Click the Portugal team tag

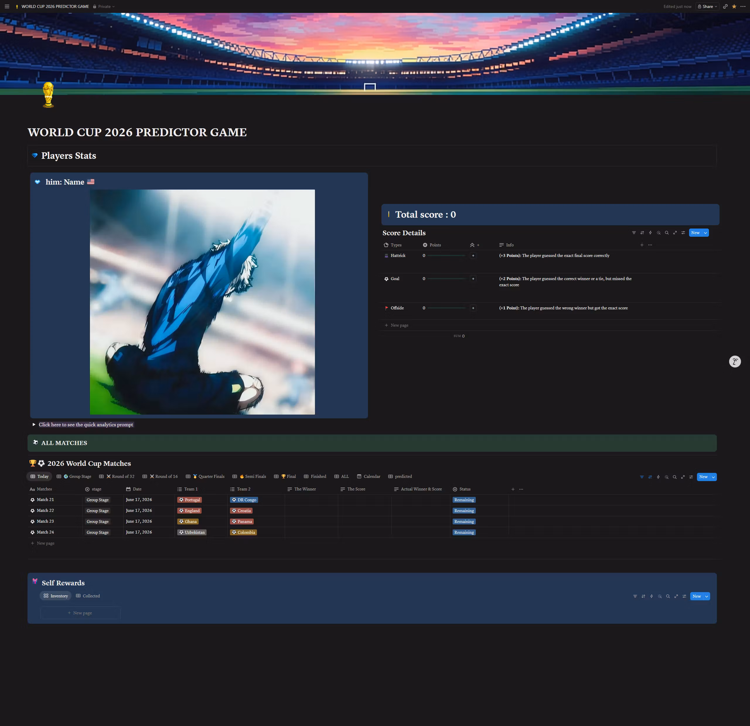point(190,500)
